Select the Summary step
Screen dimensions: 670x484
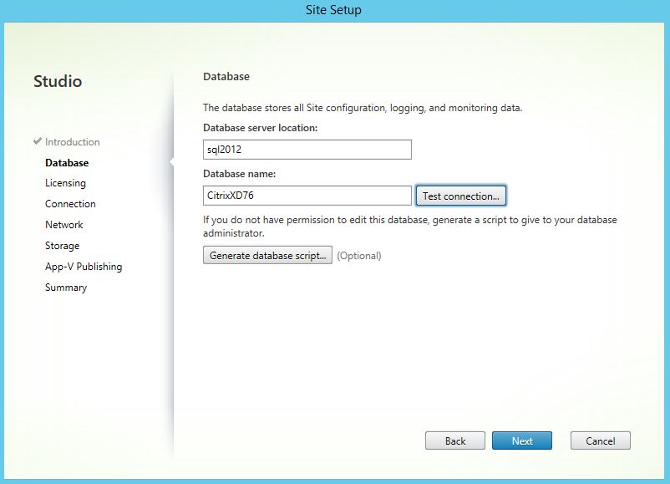coord(66,288)
